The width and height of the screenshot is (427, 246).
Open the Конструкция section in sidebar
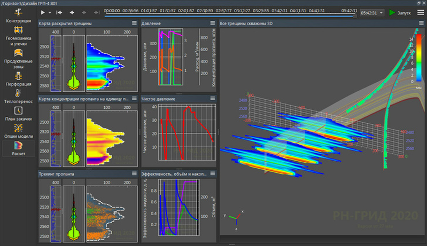pyautogui.click(x=18, y=15)
